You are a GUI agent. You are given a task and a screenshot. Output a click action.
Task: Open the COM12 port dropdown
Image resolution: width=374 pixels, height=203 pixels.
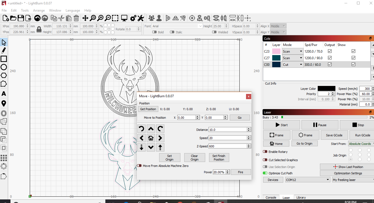click(308, 180)
